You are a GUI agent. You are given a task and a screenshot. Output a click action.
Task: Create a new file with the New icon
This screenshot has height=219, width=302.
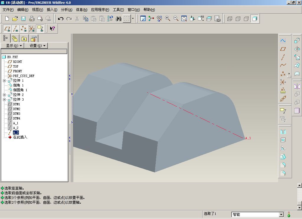click(x=7, y=19)
